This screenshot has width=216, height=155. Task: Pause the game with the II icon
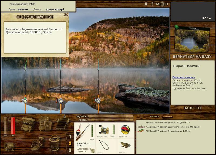coord(146,4)
